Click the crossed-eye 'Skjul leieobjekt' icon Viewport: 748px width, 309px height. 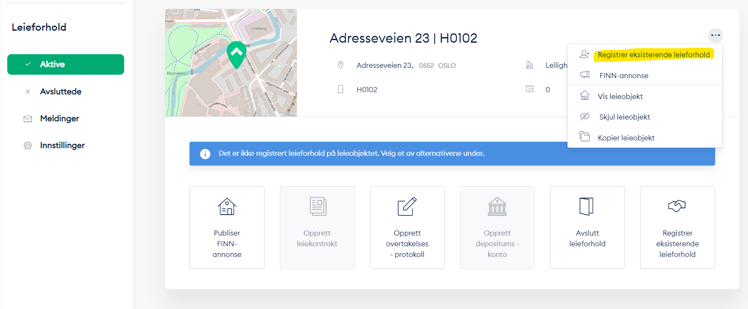(585, 117)
